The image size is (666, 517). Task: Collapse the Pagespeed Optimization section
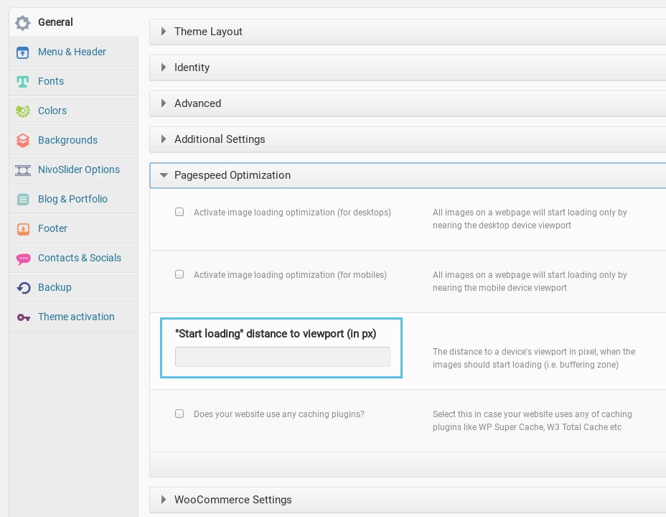(x=232, y=175)
